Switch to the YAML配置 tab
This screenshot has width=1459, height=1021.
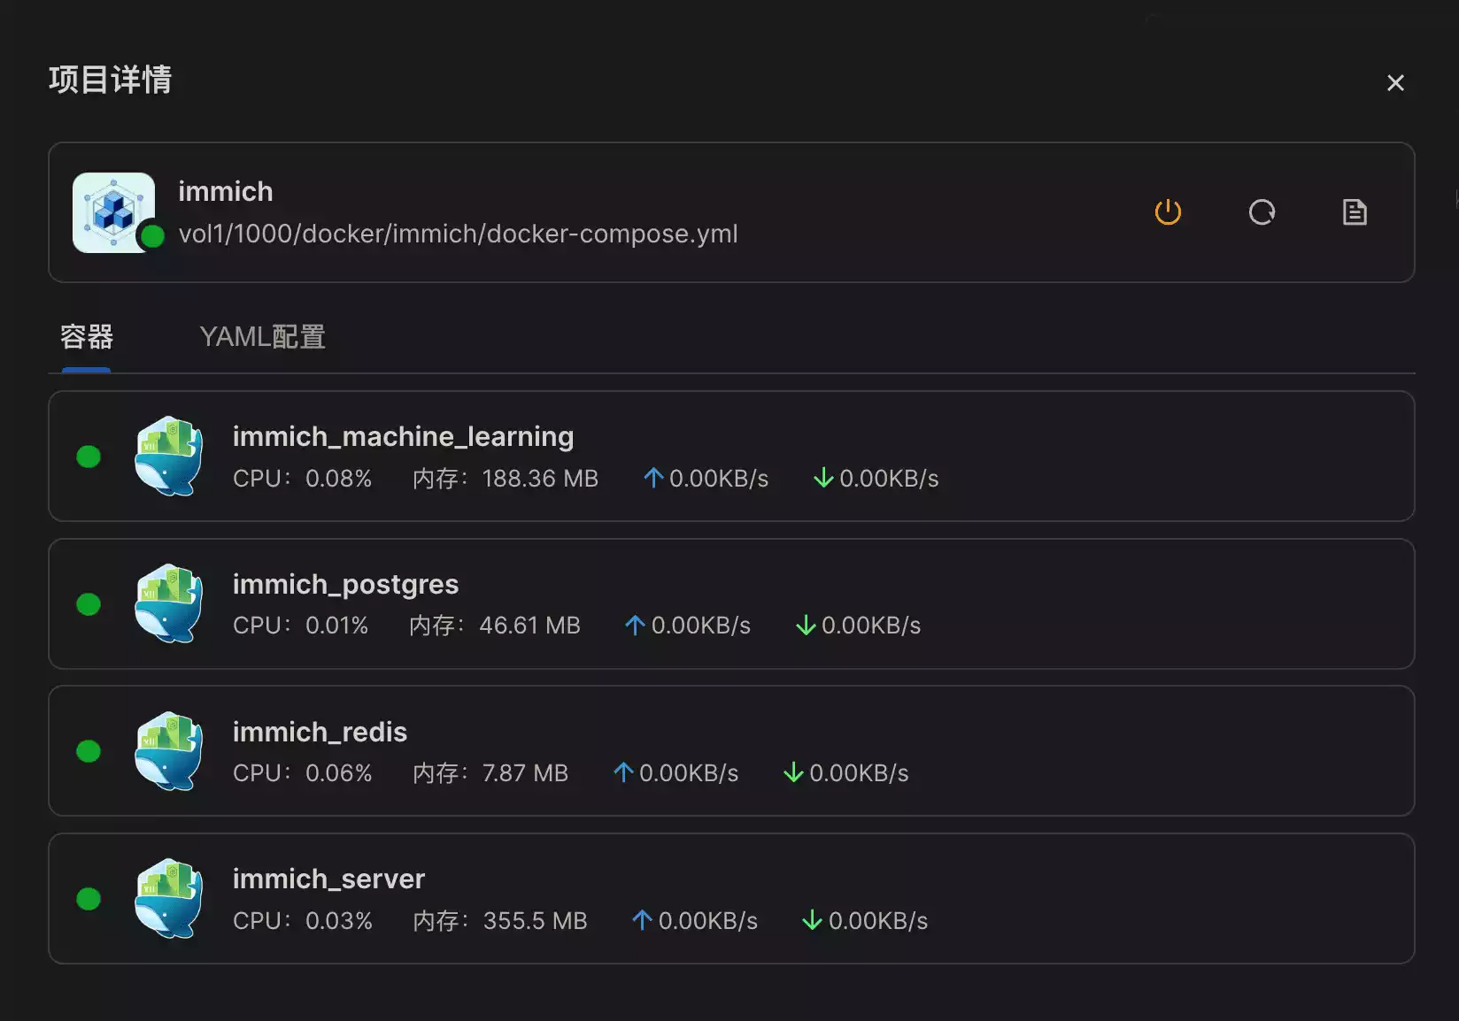point(262,337)
